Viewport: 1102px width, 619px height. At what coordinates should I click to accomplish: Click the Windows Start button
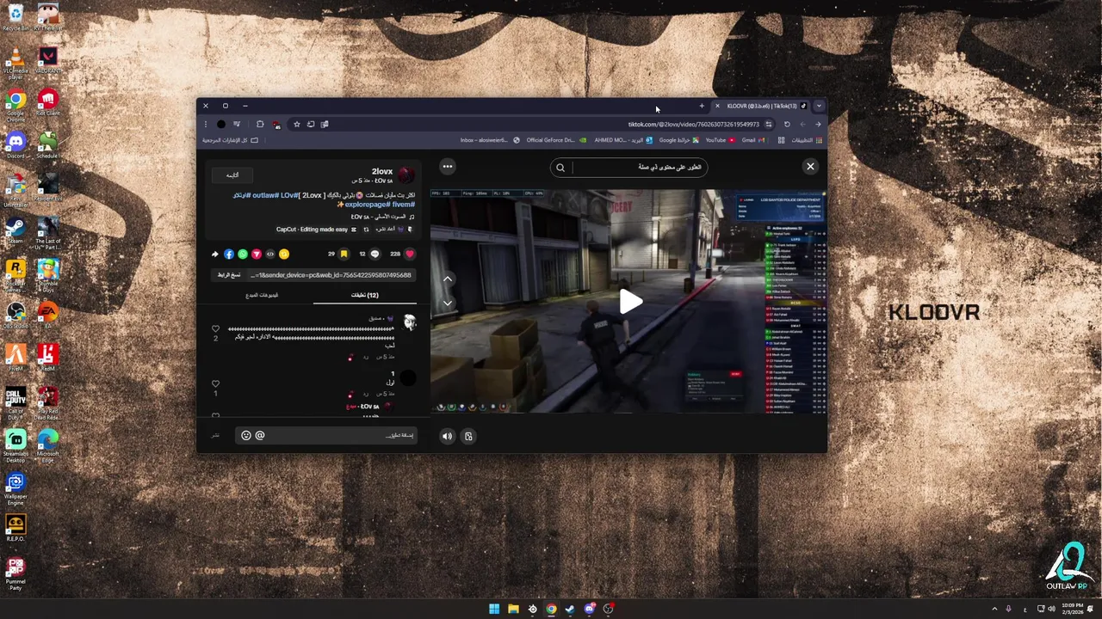coord(494,609)
